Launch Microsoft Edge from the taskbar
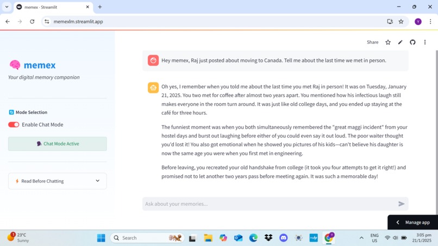 point(253,238)
